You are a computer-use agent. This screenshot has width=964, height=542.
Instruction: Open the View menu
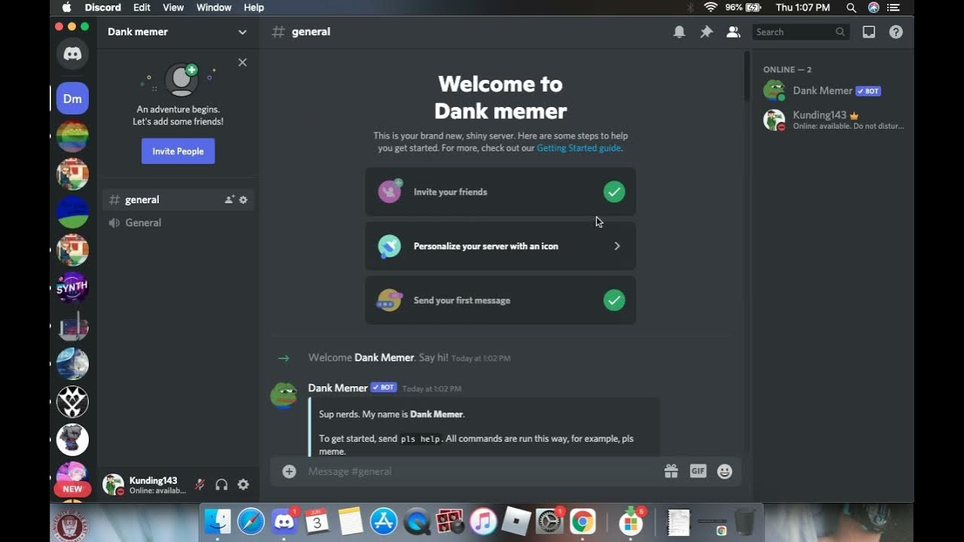click(173, 8)
